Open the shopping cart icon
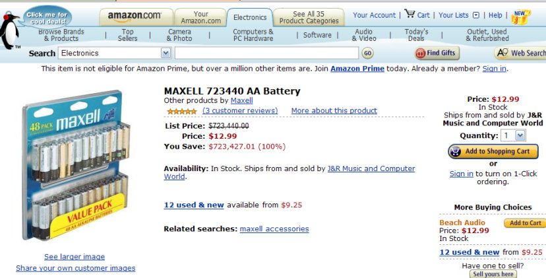 409,14
